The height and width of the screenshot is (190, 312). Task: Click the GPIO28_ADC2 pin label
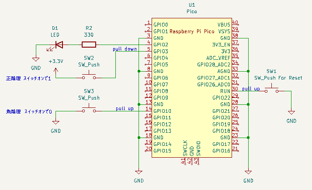214,65
